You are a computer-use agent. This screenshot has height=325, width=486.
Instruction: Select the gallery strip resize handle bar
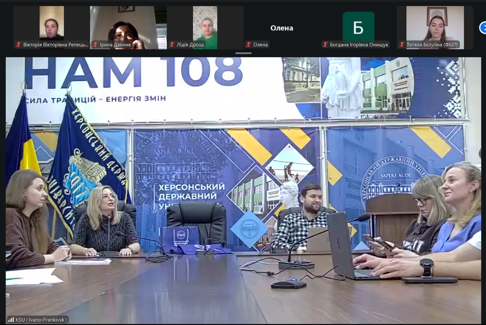(243, 53)
